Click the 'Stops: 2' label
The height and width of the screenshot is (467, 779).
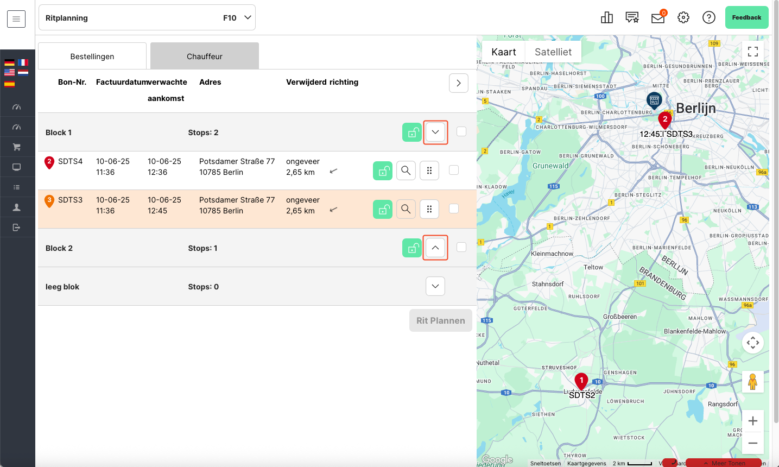204,132
